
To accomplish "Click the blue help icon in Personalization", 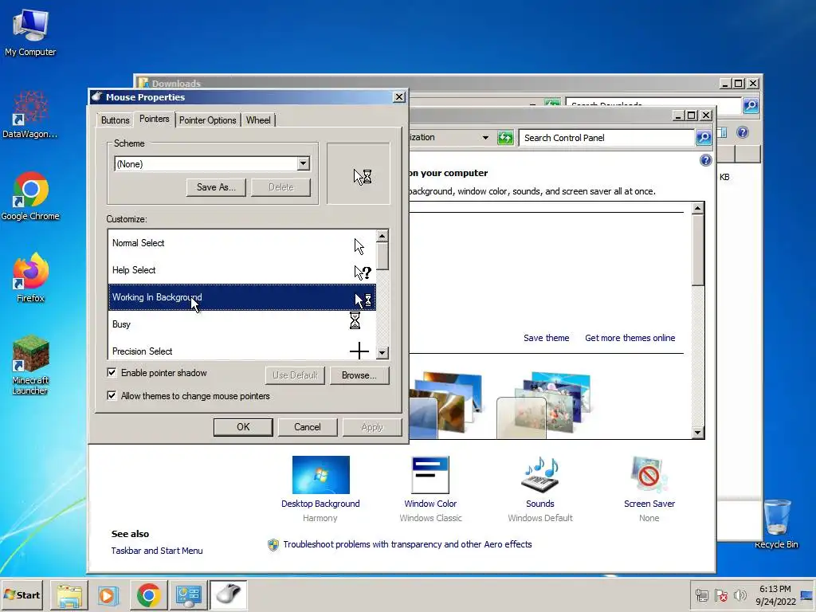I will [x=706, y=160].
